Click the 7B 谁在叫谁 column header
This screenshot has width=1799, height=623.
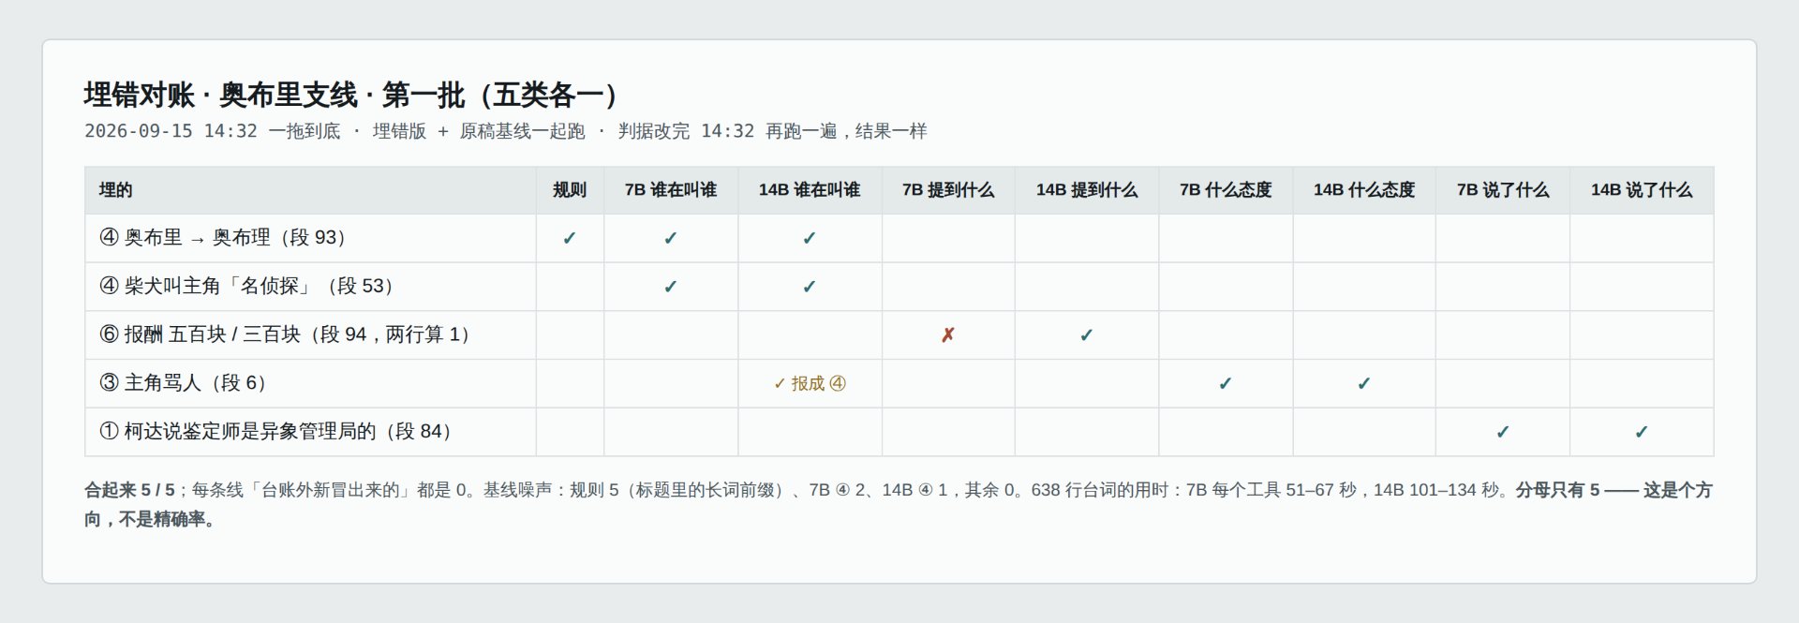pyautogui.click(x=671, y=190)
